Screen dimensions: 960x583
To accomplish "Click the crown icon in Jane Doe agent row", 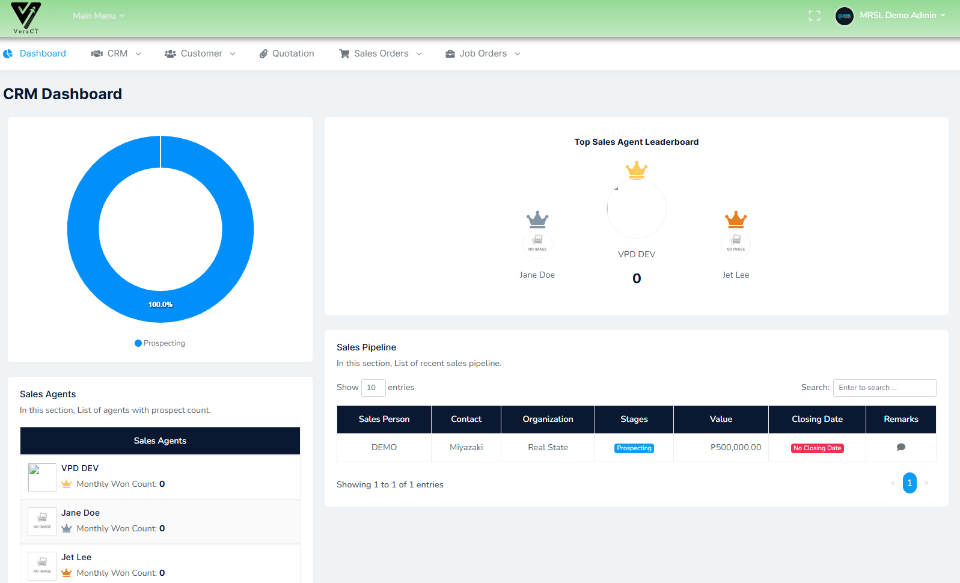I will [x=67, y=528].
